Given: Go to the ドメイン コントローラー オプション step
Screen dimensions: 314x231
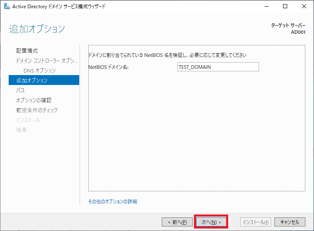Looking at the screenshot, I should tap(47, 61).
